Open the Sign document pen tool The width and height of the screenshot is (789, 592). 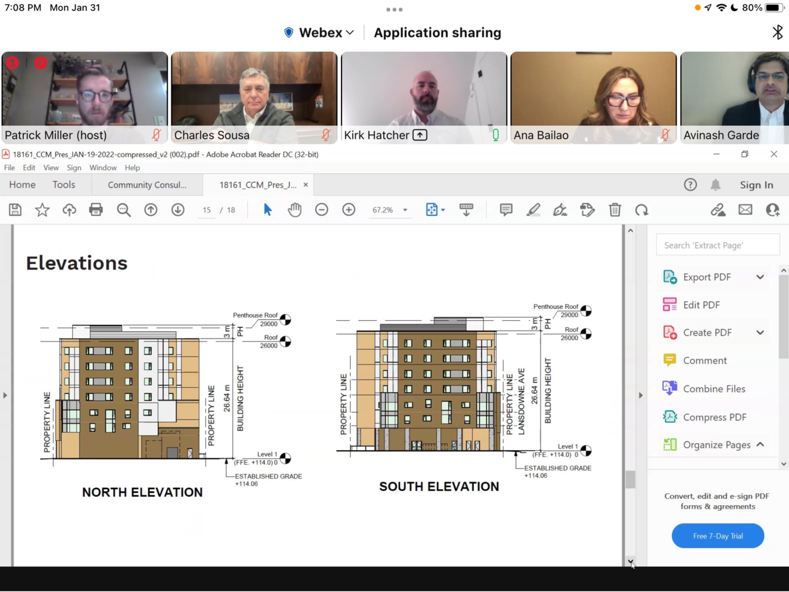[560, 210]
